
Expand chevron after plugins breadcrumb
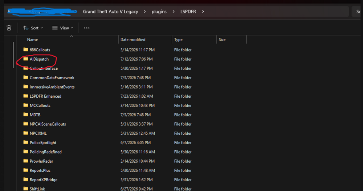pos(174,12)
